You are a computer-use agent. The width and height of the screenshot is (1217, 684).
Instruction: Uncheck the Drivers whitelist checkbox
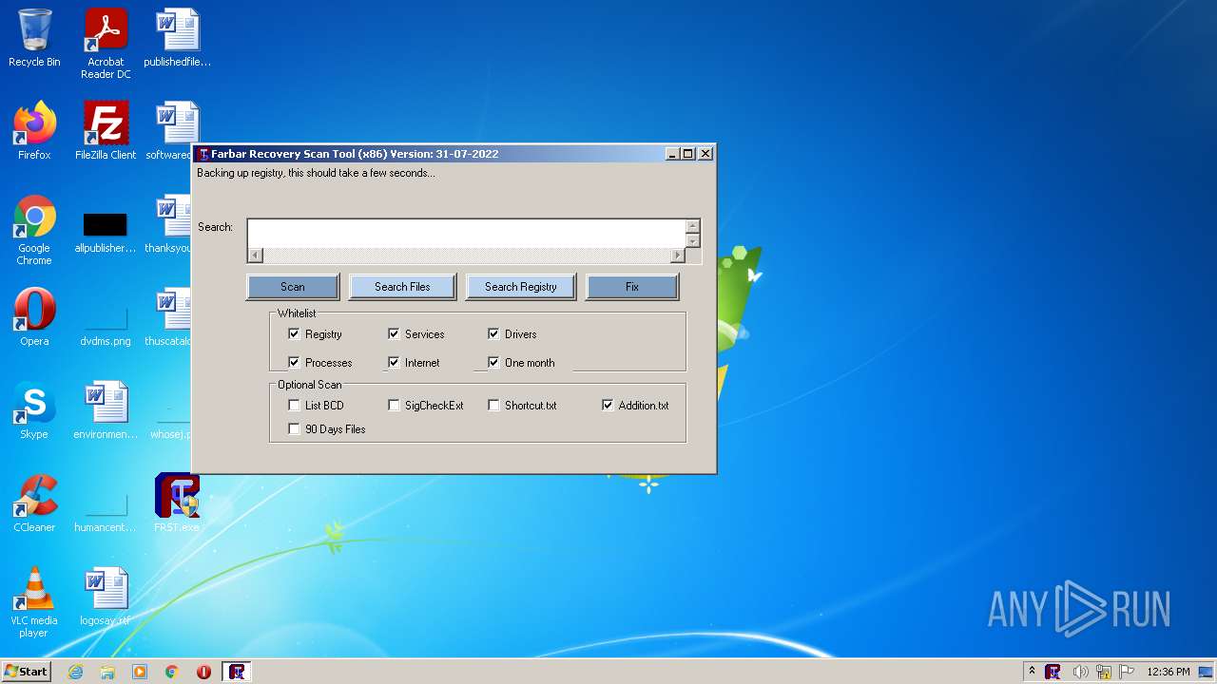[493, 333]
